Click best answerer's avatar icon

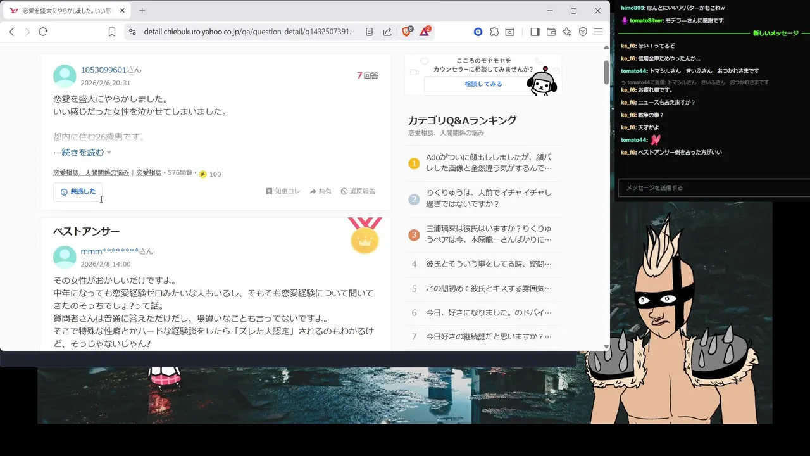(65, 257)
